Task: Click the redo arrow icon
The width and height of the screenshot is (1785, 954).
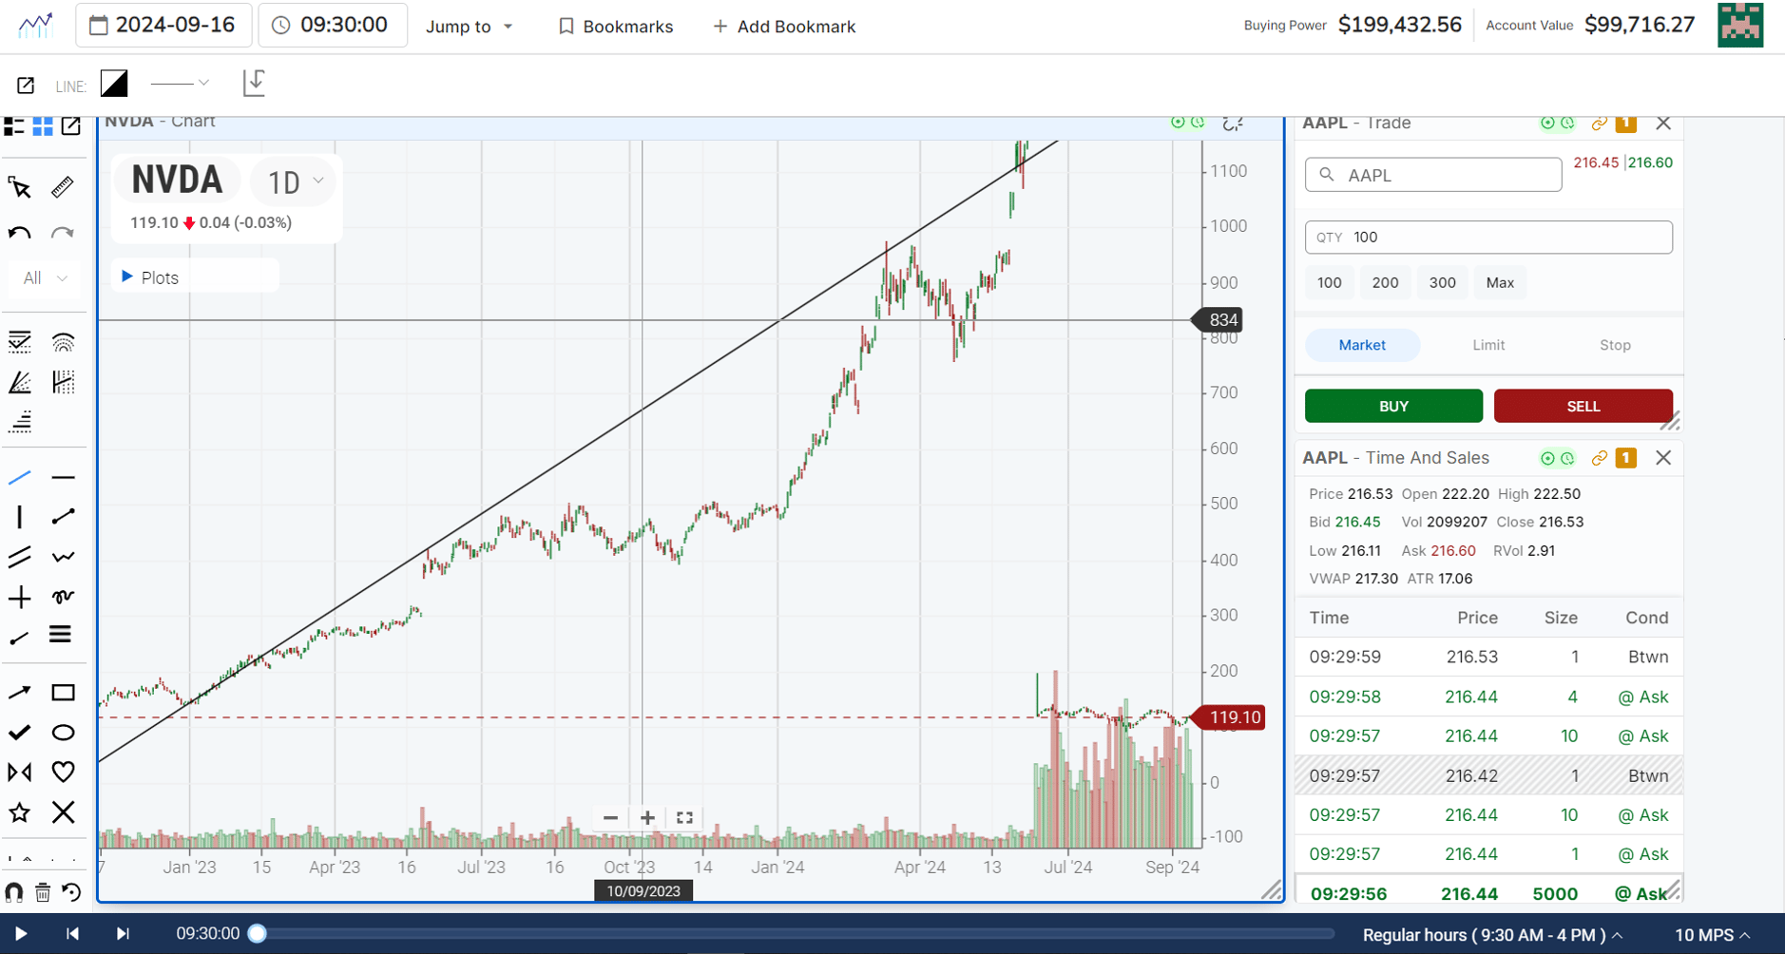Action: coord(62,231)
